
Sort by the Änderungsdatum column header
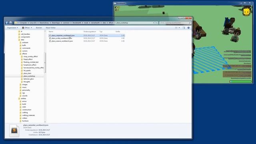point(90,32)
